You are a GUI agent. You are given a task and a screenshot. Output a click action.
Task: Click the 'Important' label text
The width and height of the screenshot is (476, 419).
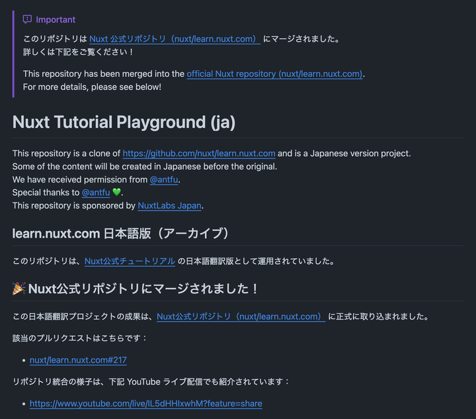tap(56, 20)
